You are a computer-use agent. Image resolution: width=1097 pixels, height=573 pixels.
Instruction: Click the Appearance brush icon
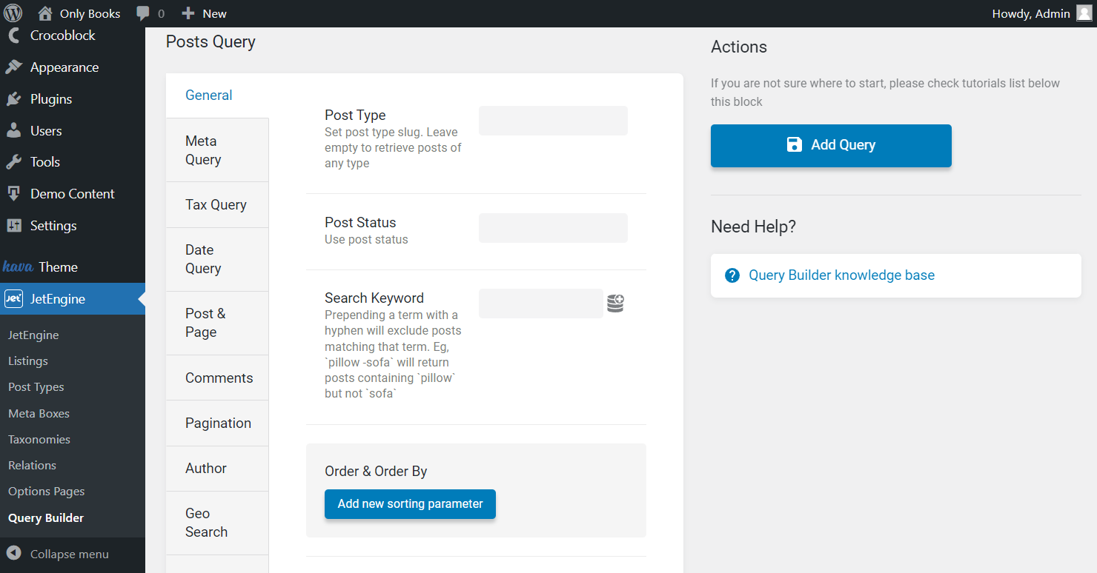pyautogui.click(x=13, y=67)
